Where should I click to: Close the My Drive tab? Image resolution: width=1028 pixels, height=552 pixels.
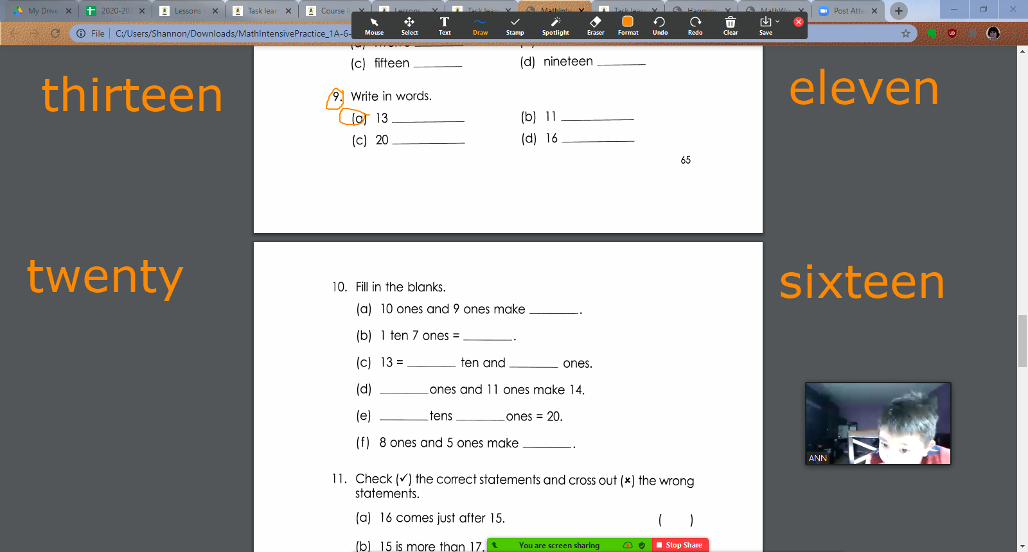point(69,11)
